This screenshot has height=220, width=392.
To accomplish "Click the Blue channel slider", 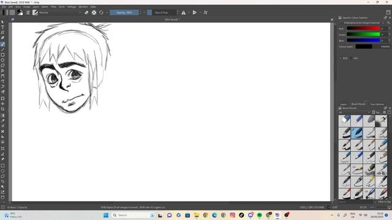I will (x=363, y=40).
